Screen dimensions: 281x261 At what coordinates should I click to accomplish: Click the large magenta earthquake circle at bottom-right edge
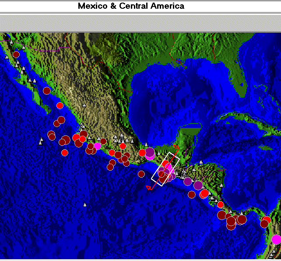tap(276, 239)
